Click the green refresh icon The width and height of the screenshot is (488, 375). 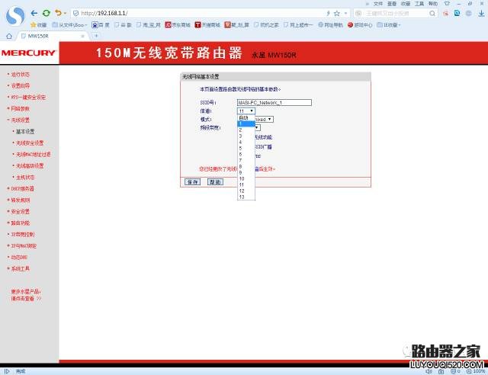tap(46, 13)
